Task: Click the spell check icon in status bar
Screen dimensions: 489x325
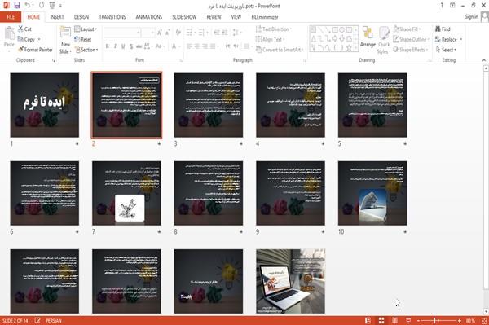Action: [37, 320]
